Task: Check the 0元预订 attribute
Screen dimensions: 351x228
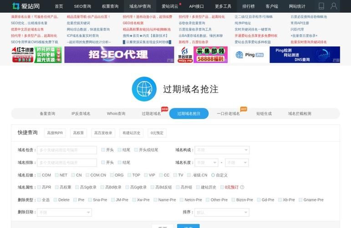Action: coord(222,187)
